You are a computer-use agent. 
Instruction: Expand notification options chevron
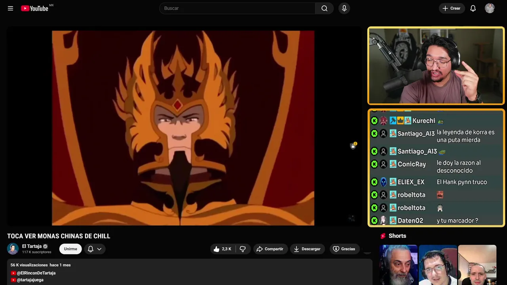coord(99,249)
